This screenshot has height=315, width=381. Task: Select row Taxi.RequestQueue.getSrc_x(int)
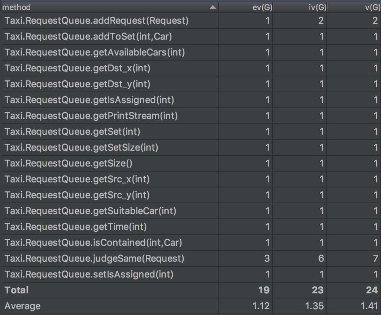point(190,179)
